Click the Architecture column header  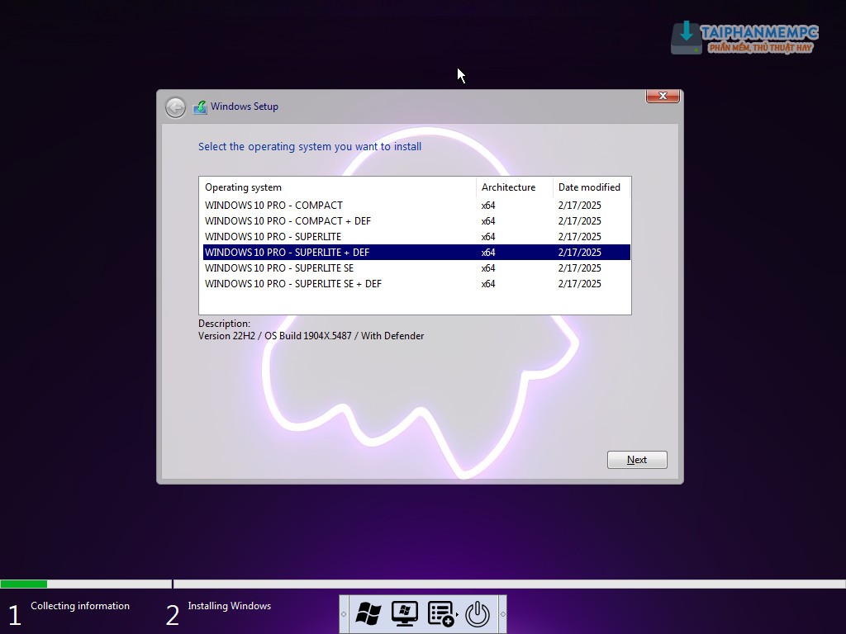pyautogui.click(x=508, y=187)
